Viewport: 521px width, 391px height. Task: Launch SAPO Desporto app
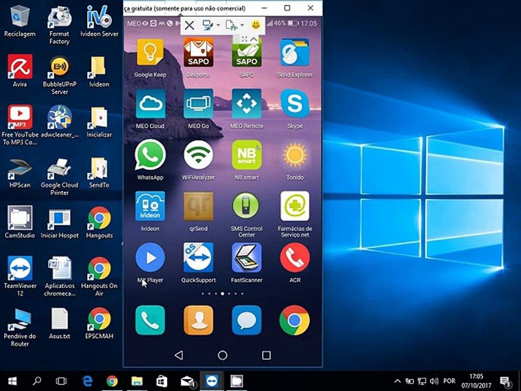coord(199,53)
